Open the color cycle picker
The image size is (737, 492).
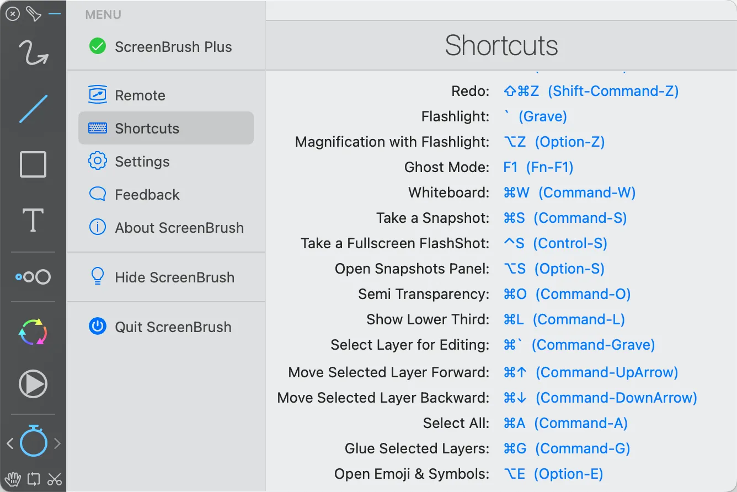coord(33,333)
